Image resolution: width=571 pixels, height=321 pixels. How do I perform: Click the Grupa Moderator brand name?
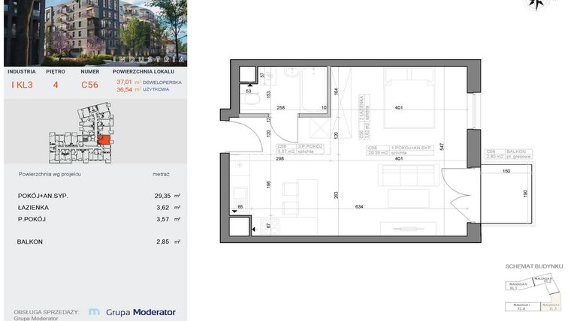[140, 312]
